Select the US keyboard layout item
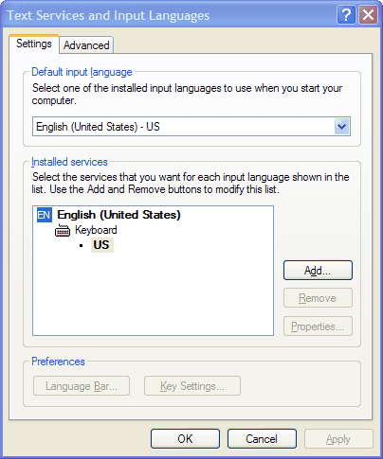The image size is (383, 459). (101, 245)
